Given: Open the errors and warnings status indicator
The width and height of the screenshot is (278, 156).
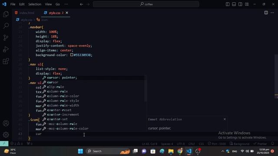Looking at the screenshot, I should [x=17, y=143].
